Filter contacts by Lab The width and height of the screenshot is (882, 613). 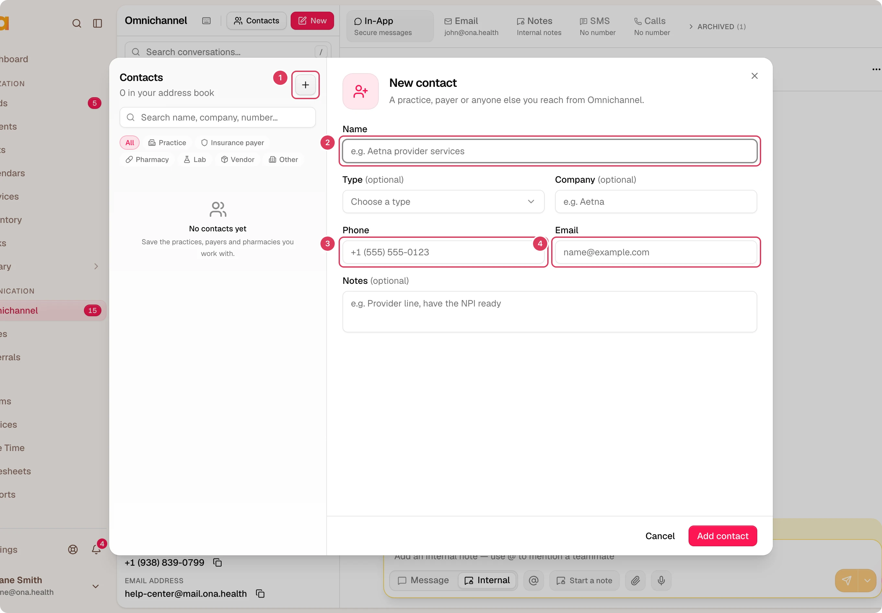click(x=195, y=159)
